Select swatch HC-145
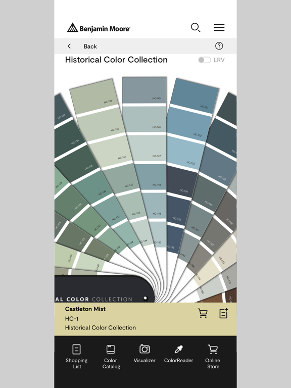The width and height of the screenshot is (291, 388). [144, 90]
